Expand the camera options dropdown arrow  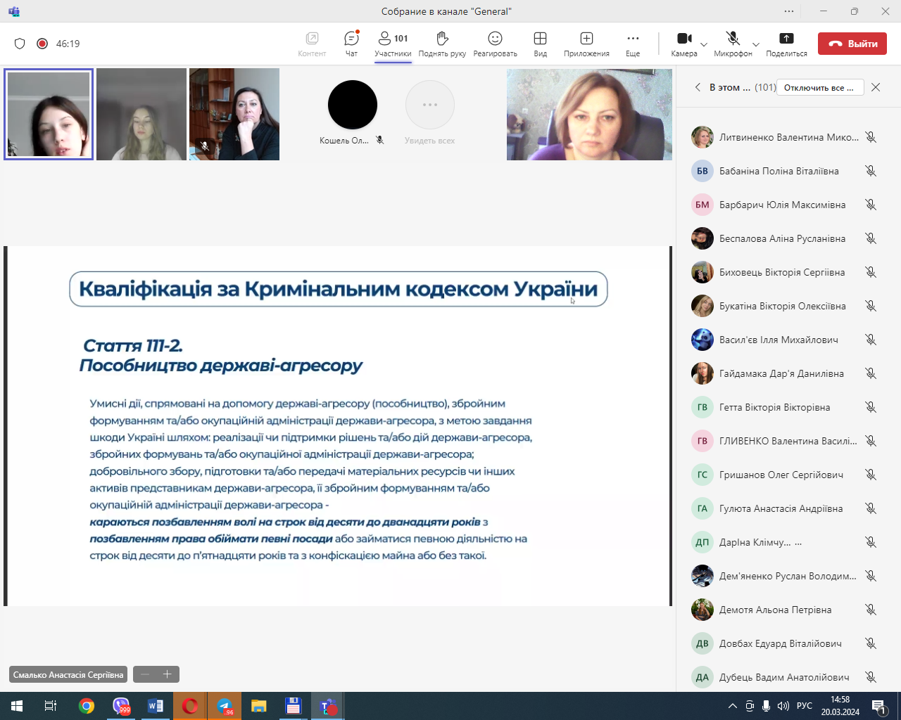click(x=704, y=44)
